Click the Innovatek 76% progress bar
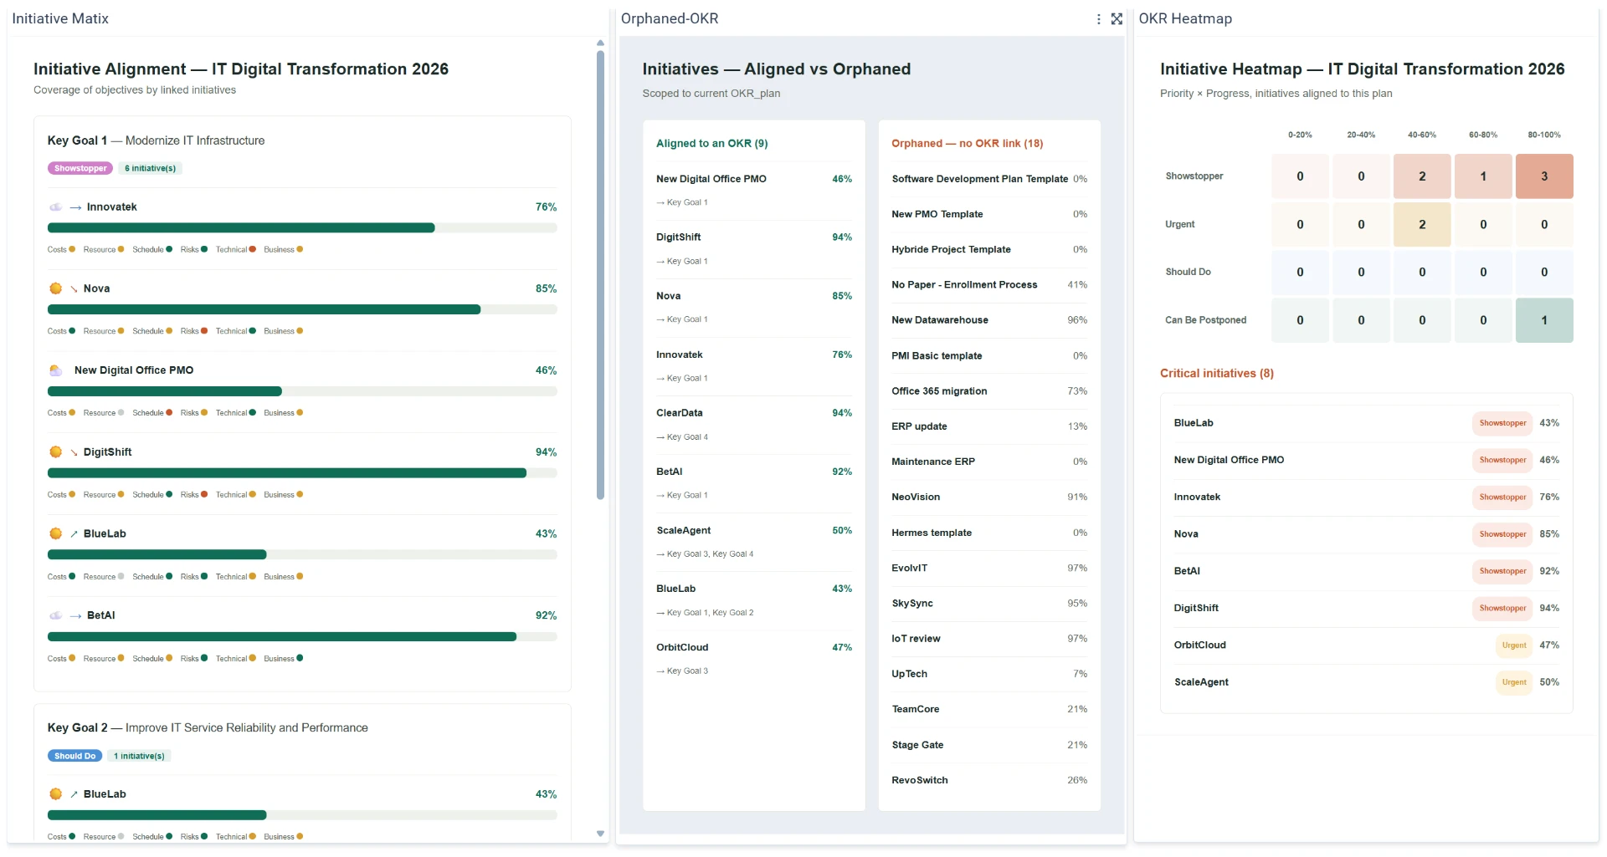Viewport: 1607px width, 857px height. click(x=302, y=228)
